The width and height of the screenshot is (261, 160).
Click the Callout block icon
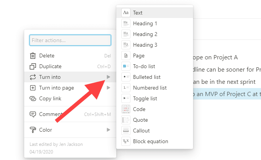click(x=126, y=131)
